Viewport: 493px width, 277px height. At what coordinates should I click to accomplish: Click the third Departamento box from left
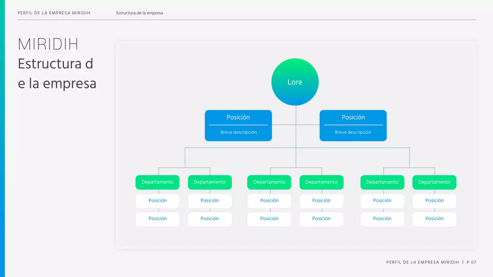click(269, 182)
